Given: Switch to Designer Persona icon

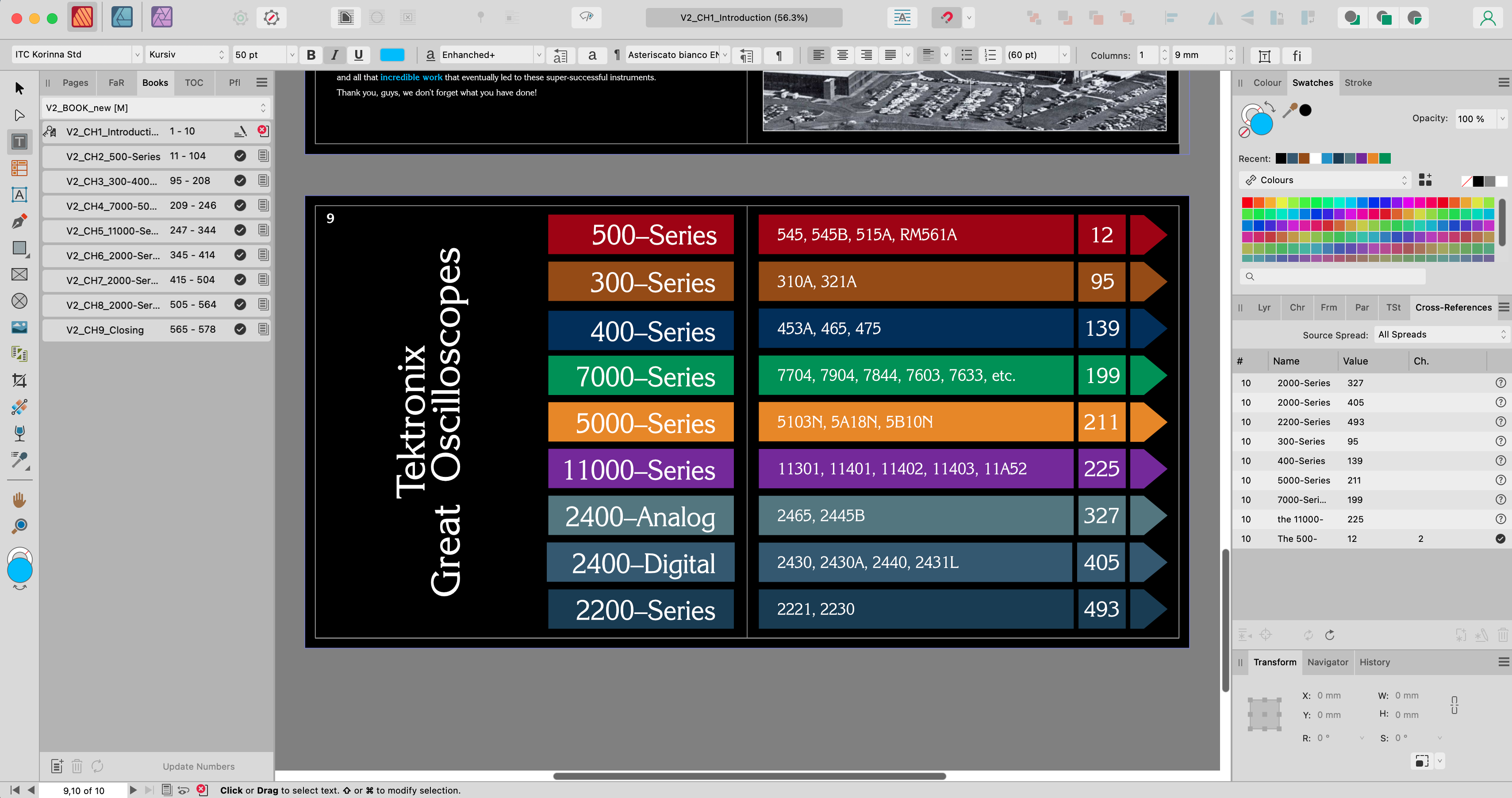Looking at the screenshot, I should pos(122,17).
